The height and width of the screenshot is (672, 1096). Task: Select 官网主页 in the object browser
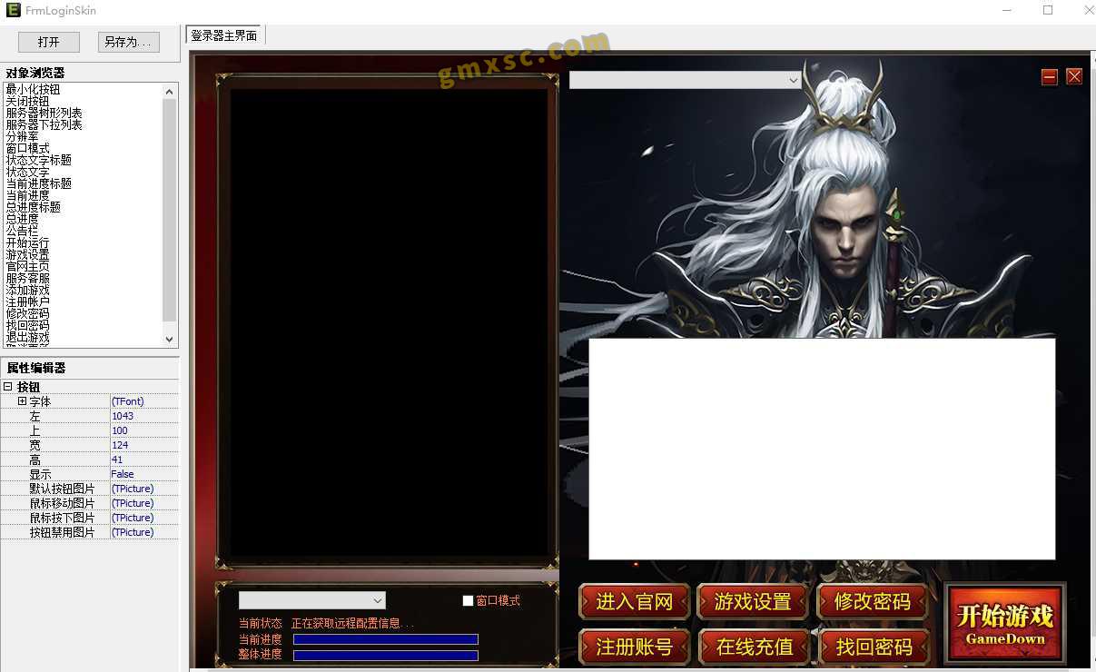[28, 267]
